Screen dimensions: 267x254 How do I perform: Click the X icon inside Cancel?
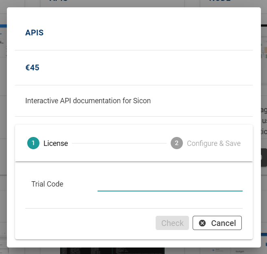point(202,223)
